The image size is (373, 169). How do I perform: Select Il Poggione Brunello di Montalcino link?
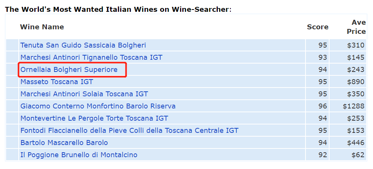79,155
